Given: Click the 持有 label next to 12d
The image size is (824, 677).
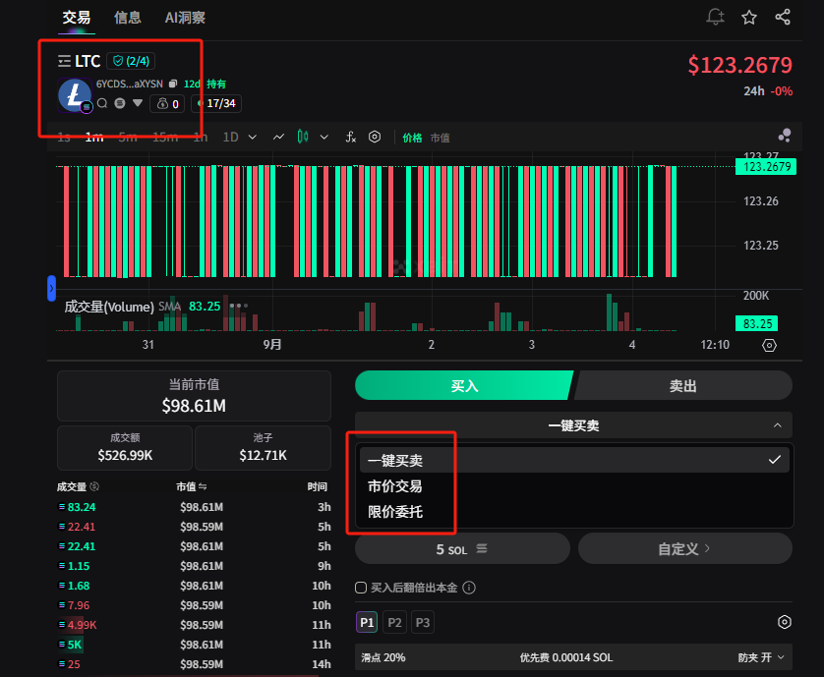Looking at the screenshot, I should click(216, 85).
